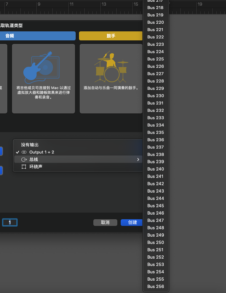Select 环绕声 output option
Viewport: 226px width, 293px height.
click(x=36, y=167)
